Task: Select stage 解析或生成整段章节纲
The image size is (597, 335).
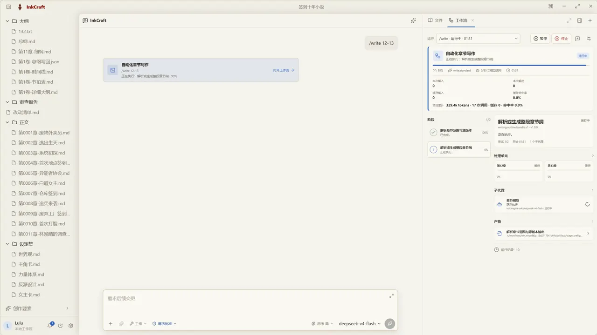Action: 459,150
